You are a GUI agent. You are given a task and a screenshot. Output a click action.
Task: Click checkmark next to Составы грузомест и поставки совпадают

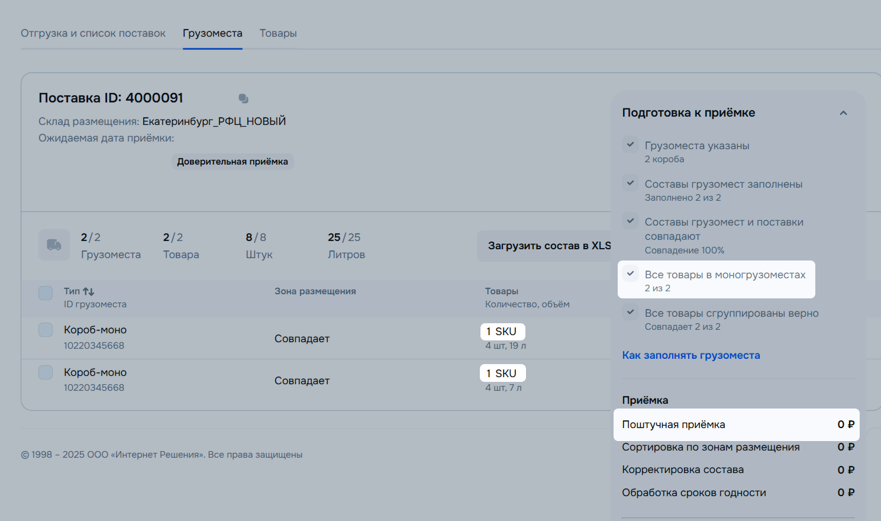click(x=631, y=221)
